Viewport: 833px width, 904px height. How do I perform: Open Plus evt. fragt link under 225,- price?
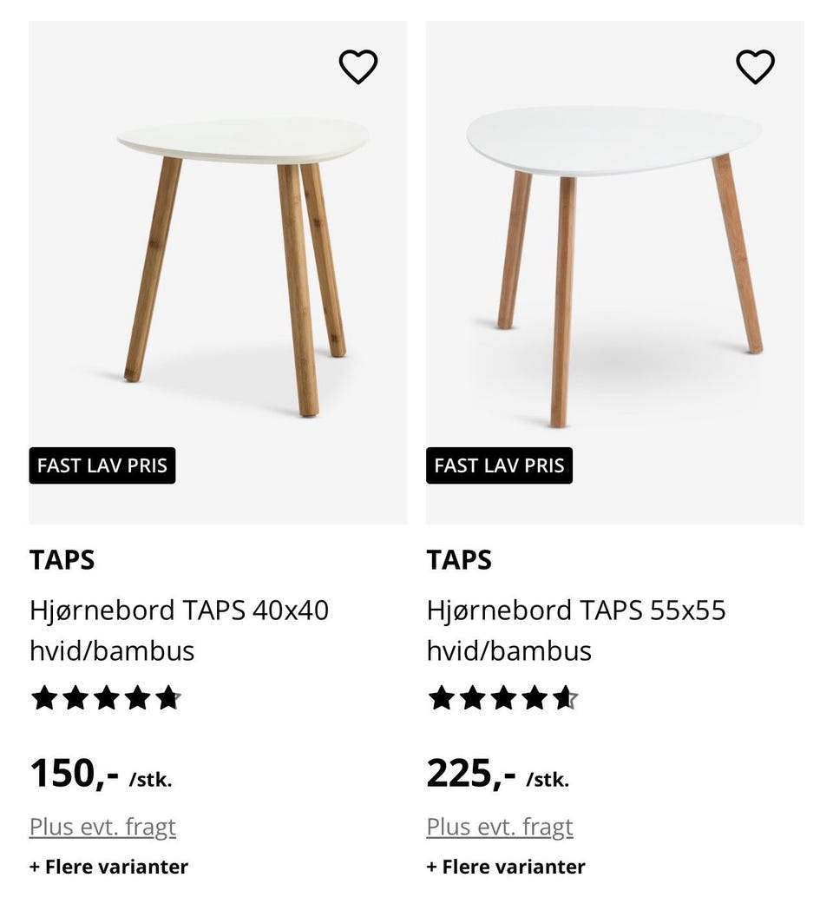(x=500, y=827)
